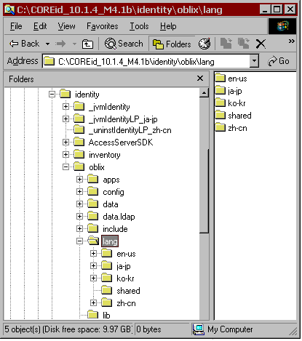This screenshot has width=302, height=341.
Task: Click the Forward arrow button
Action: click(60, 44)
